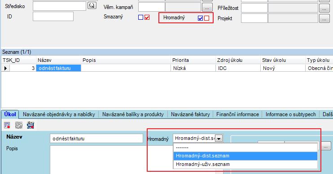Toggle the blue Smazaný checkbox

coord(140,17)
